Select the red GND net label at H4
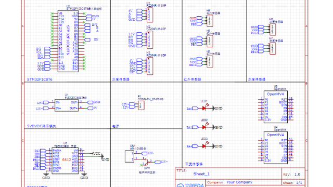This screenshot has width=333, height=187. [x=193, y=19]
